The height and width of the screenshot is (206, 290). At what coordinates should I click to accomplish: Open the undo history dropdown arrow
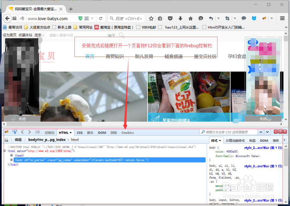(x=218, y=18)
